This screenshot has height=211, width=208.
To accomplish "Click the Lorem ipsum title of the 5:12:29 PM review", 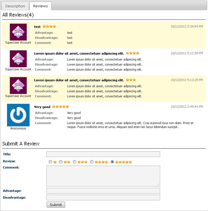I will click(79, 80).
